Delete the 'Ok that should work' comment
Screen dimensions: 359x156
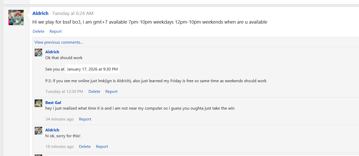[94, 92]
